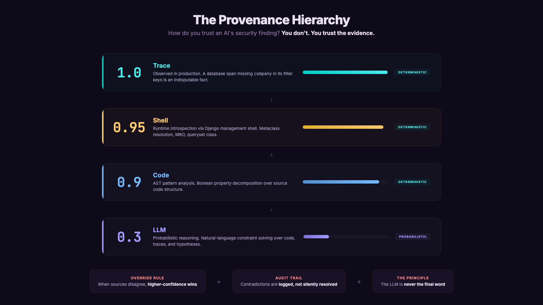Open the Audit Trail card
This screenshot has height=305, width=543.
[289, 281]
